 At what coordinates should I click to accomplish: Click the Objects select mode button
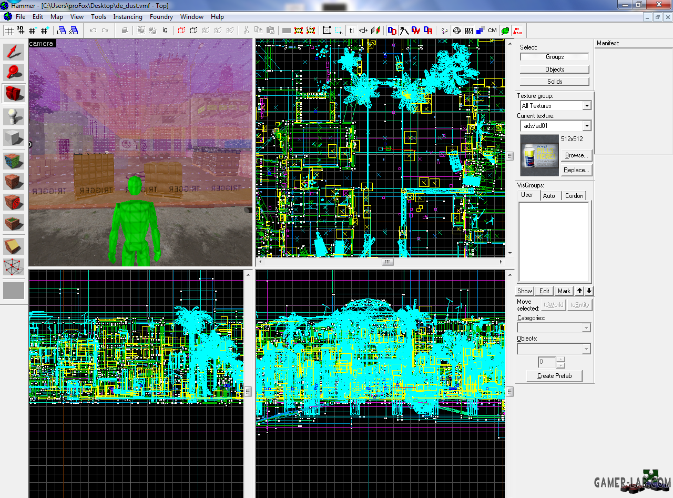555,69
